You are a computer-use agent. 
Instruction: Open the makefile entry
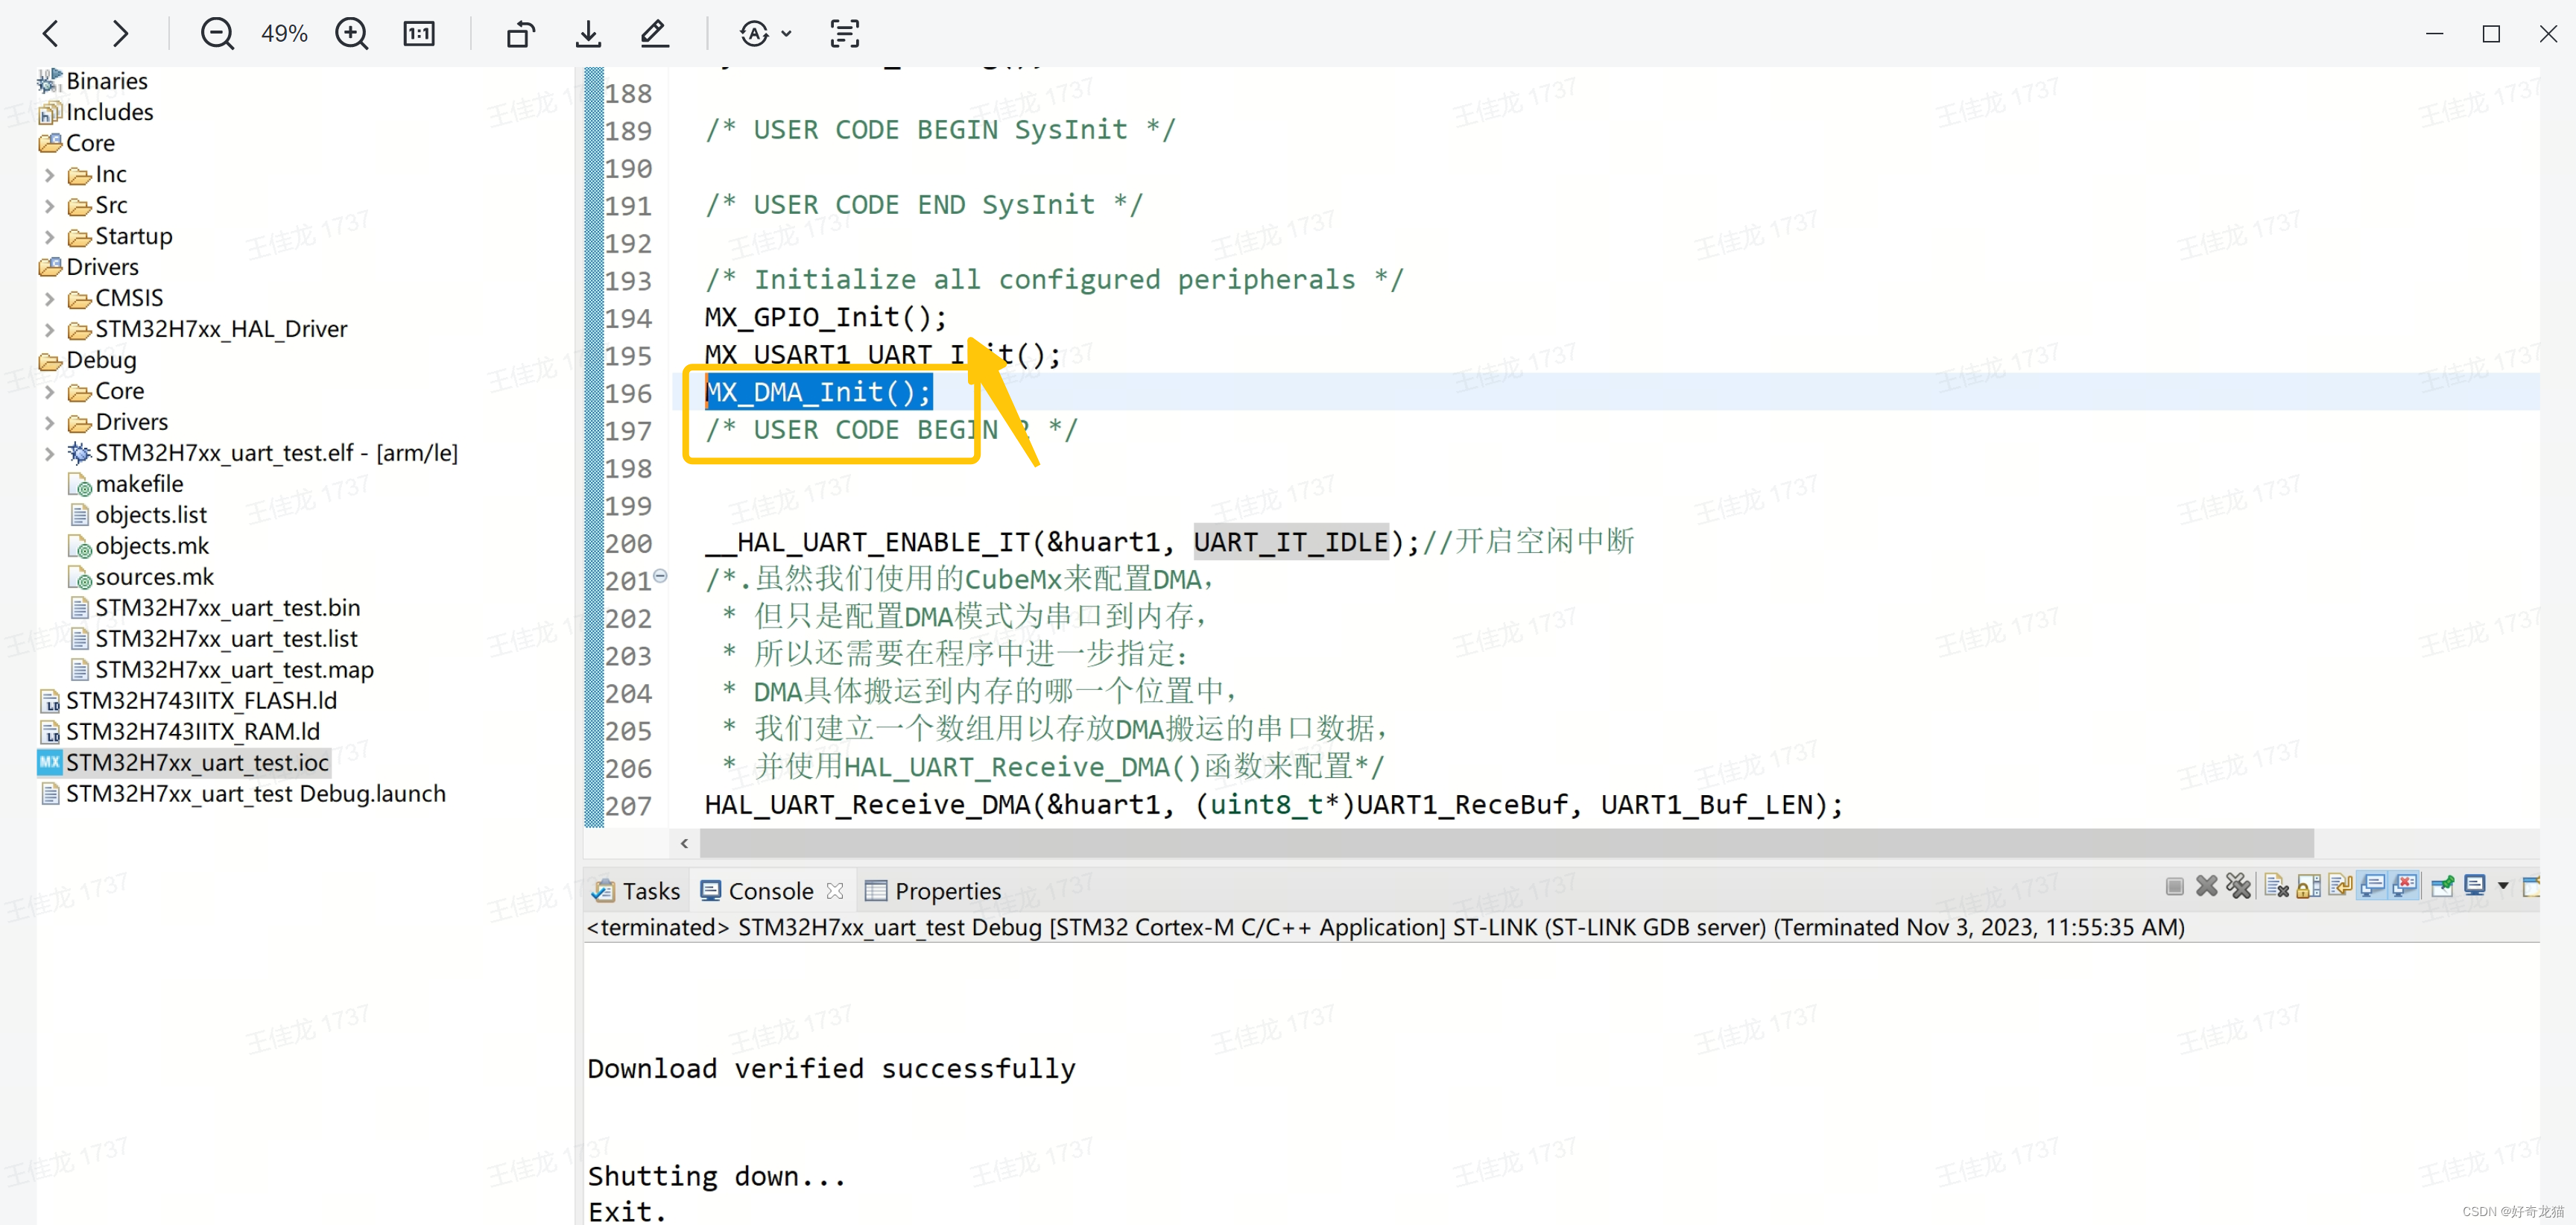click(126, 484)
